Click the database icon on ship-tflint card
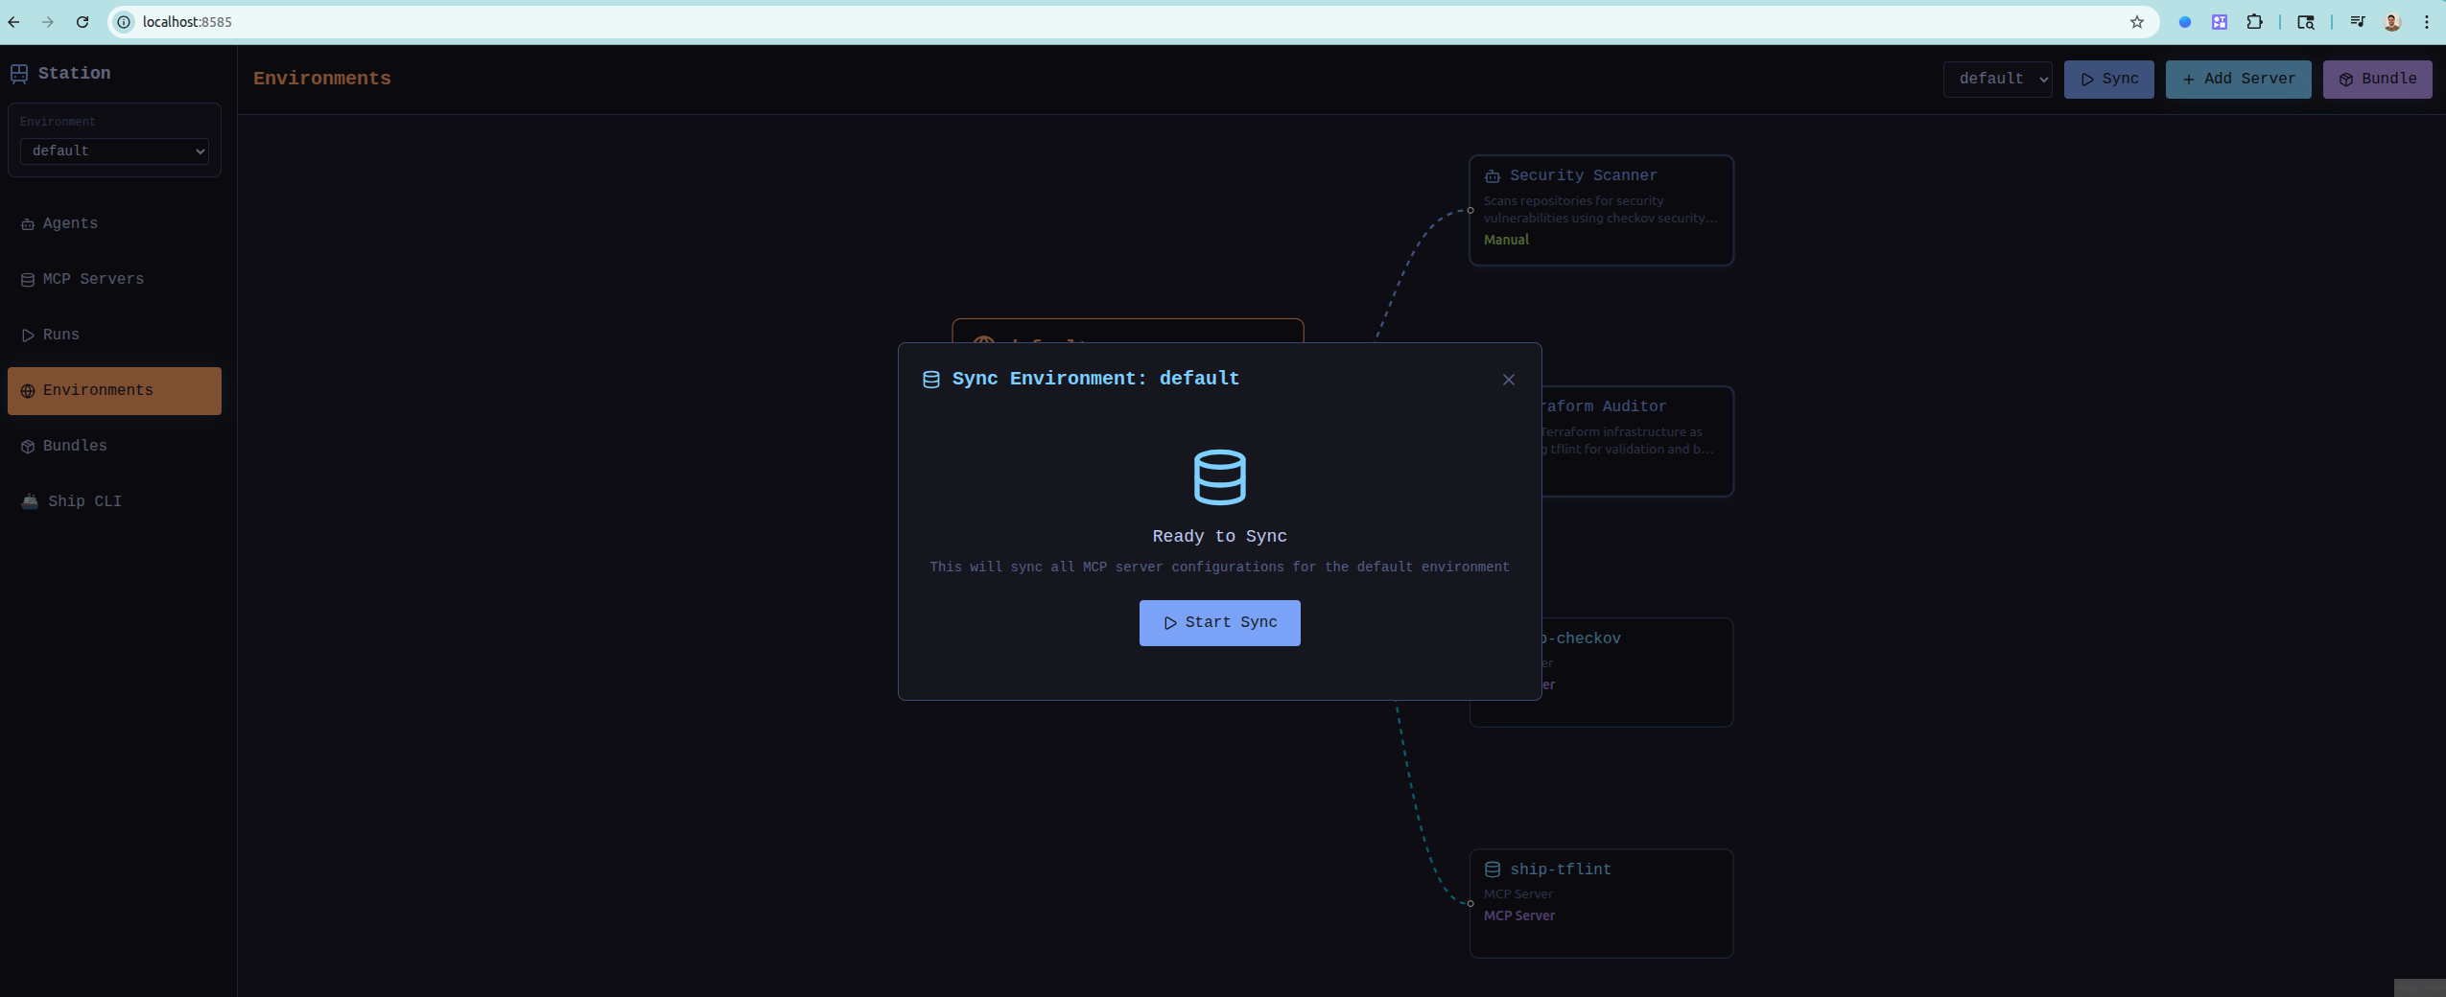 [x=1493, y=869]
